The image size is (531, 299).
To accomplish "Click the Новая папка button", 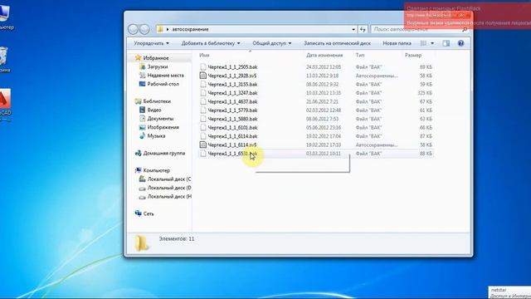I will pos(397,43).
